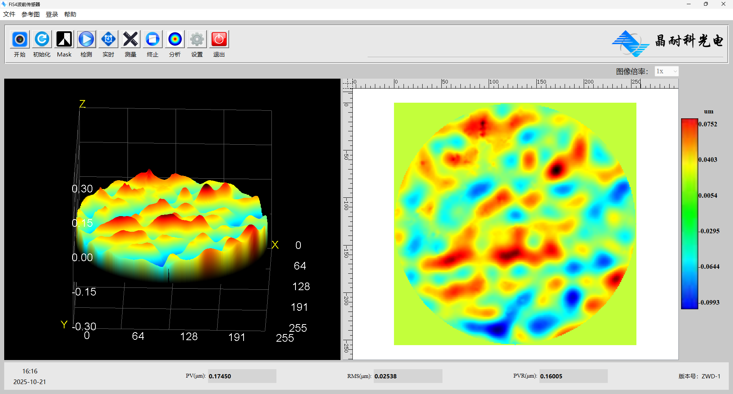Select the Mask tool icon

point(64,39)
